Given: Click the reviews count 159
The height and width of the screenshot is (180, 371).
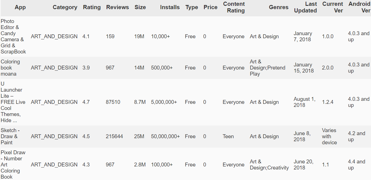Looking at the screenshot, I should coord(110,37).
